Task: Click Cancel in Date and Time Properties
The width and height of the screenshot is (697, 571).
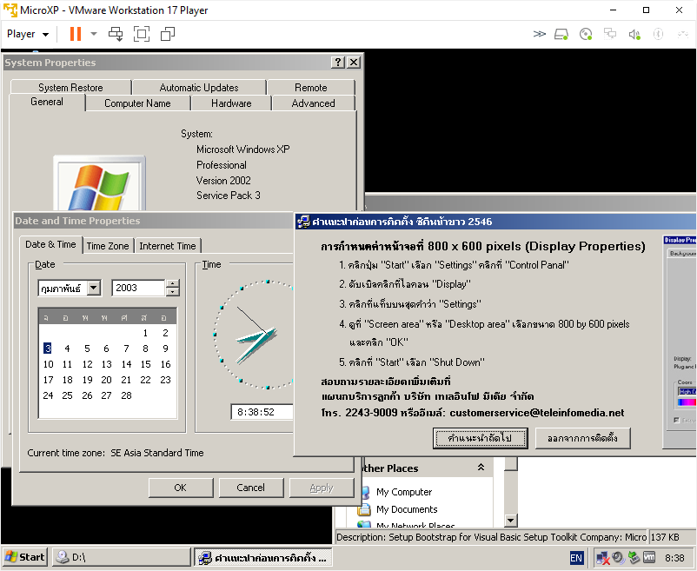Action: point(250,488)
